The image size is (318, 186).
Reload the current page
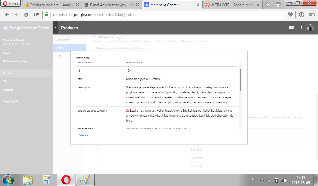click(26, 15)
